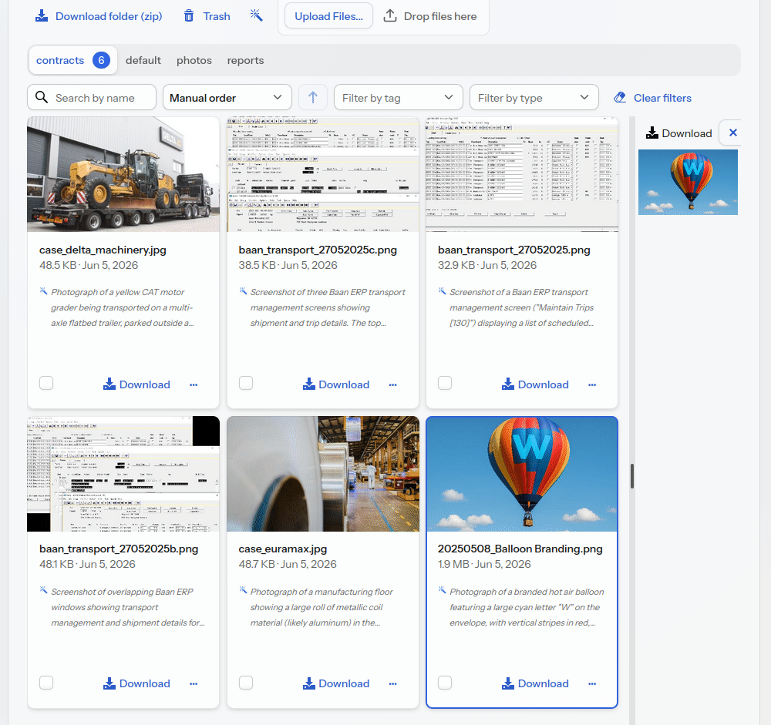Click the contracts count badge 6
This screenshot has width=771, height=725.
pos(101,60)
